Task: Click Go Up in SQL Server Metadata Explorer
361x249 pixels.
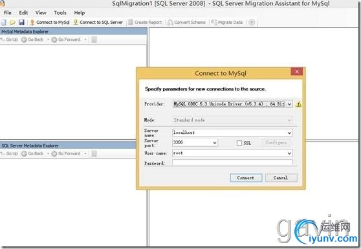Action: [9, 153]
